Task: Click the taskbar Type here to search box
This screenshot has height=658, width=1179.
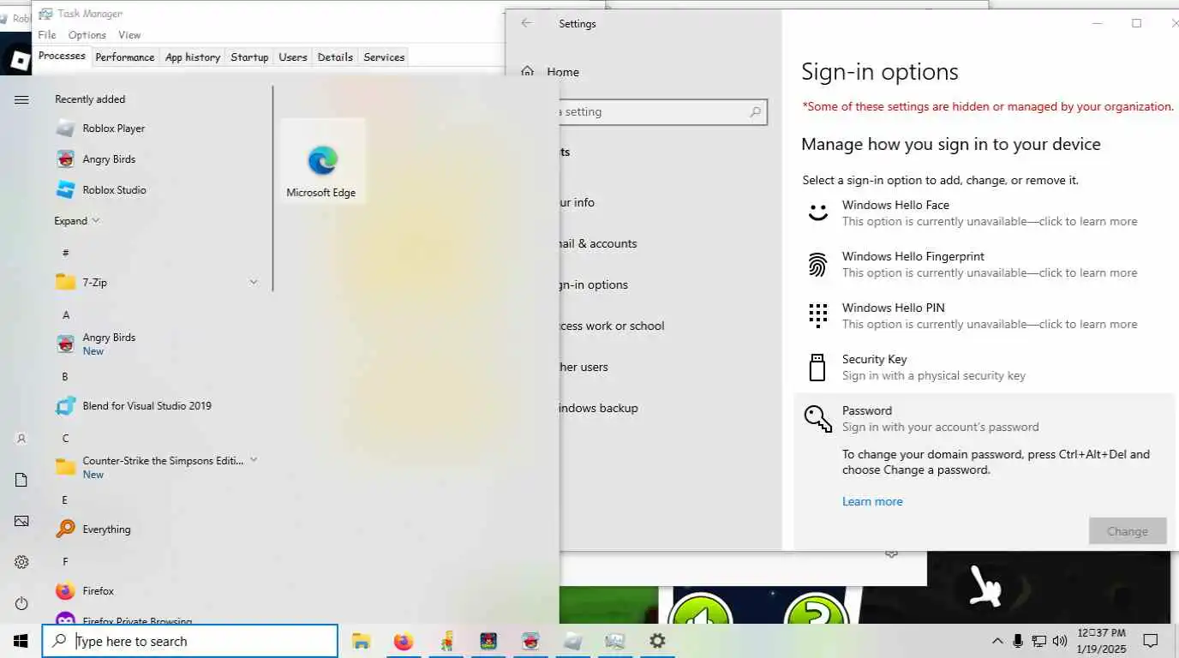Action: pyautogui.click(x=190, y=641)
